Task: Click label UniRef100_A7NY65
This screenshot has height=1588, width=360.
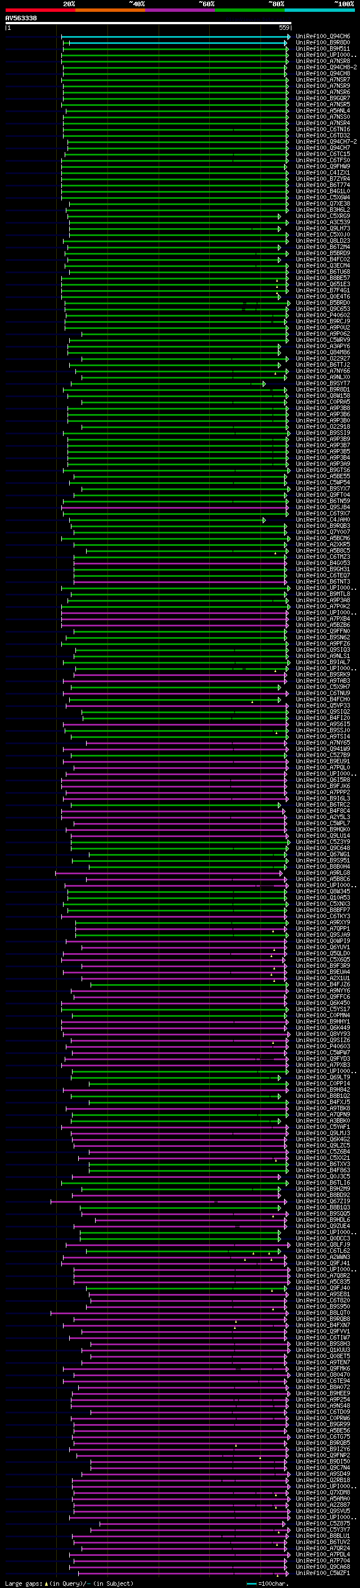Action: [323, 743]
